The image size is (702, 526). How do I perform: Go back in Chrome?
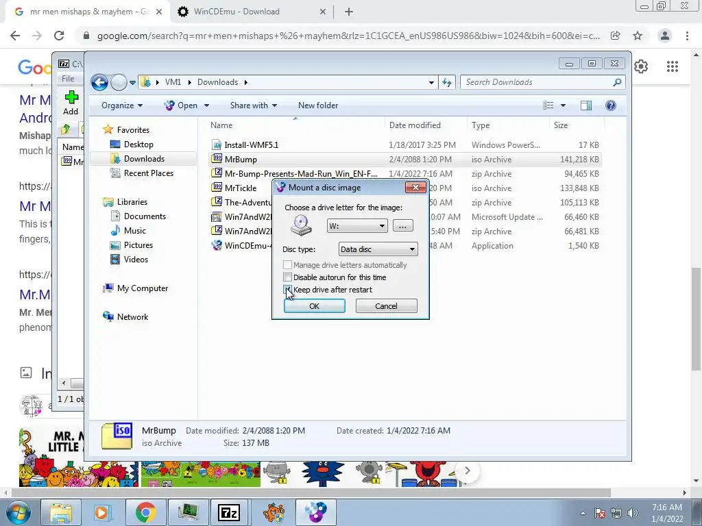click(15, 36)
